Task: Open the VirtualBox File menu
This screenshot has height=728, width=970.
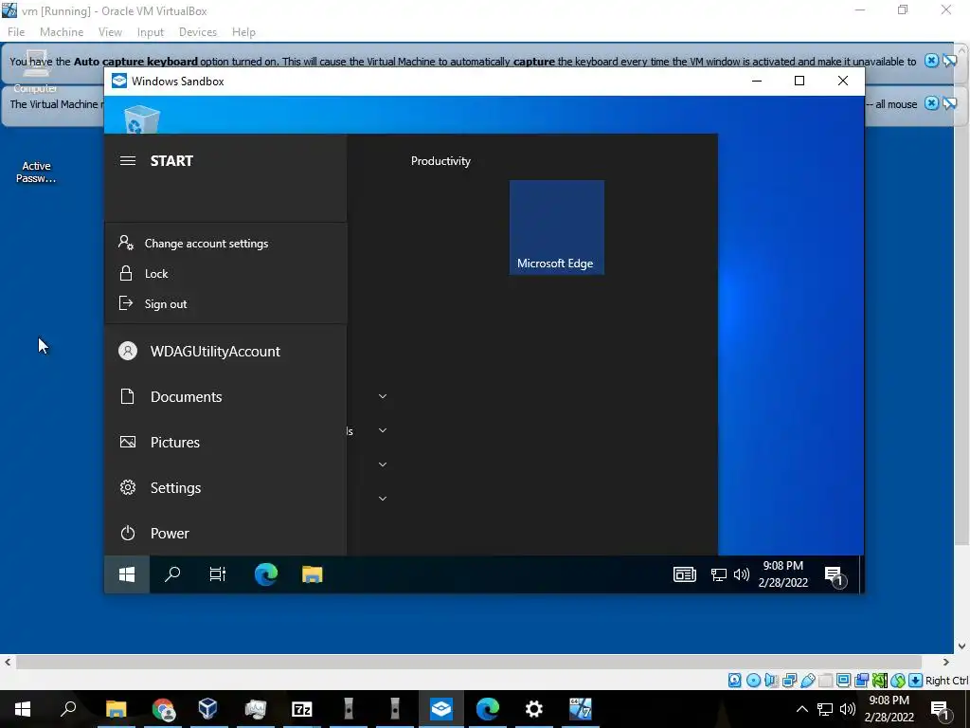Action: point(16,32)
